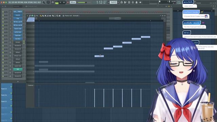Image resolution: width=217 pixels, height=122 pixels.
Task: Open the Piano roll - Kontakt target selector
Action: [x=72, y=16]
